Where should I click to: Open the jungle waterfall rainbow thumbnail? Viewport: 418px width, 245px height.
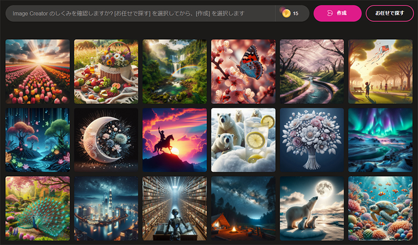point(175,72)
